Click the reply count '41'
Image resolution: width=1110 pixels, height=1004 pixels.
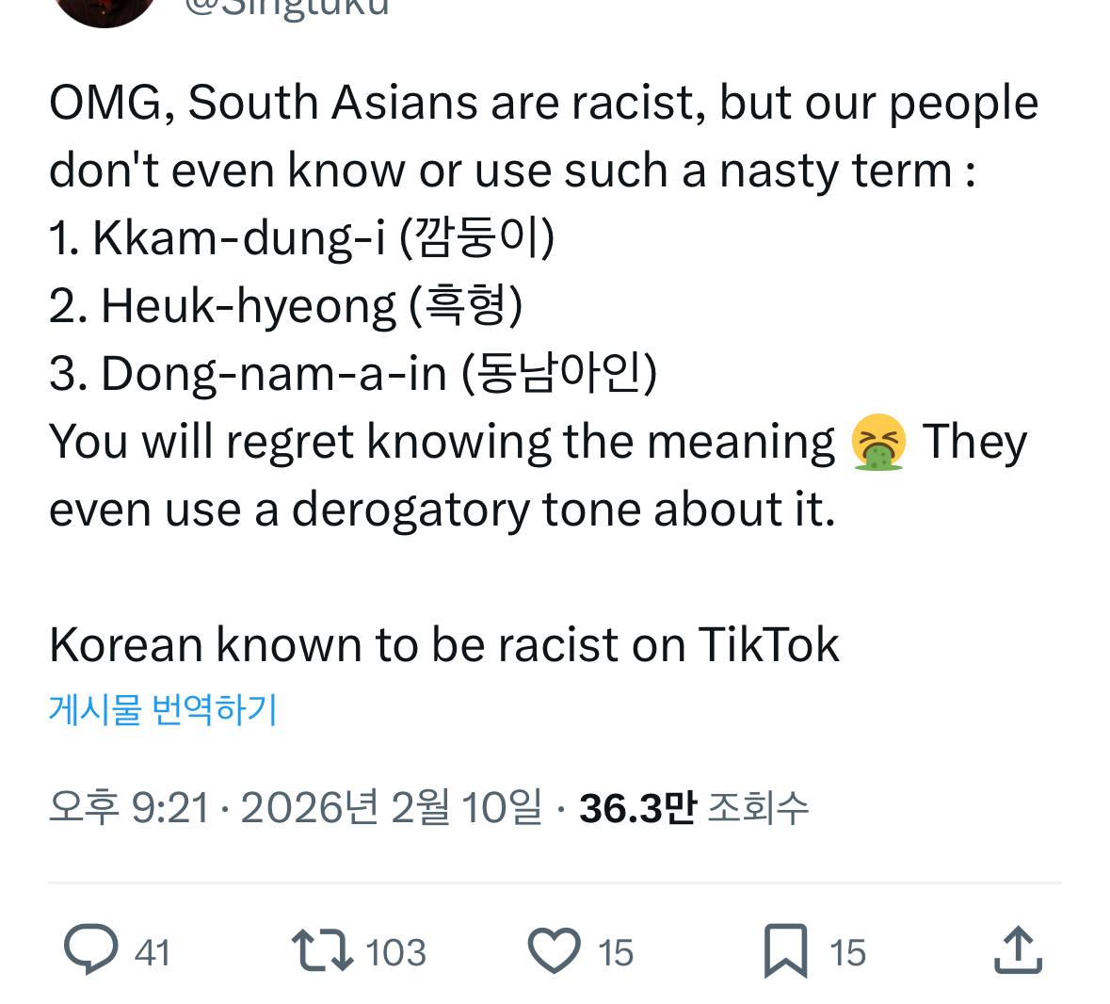click(x=151, y=951)
